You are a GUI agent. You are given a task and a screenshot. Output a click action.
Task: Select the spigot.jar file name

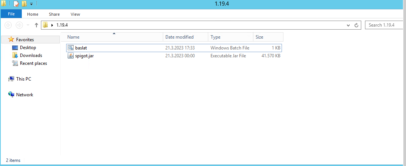(85, 56)
